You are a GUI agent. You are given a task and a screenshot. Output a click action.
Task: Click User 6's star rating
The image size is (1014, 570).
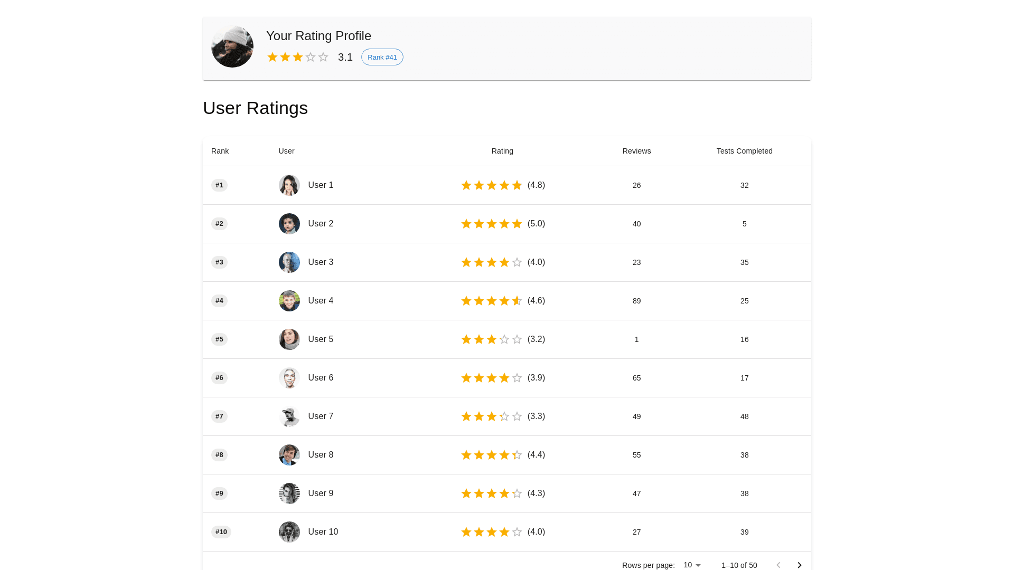click(x=491, y=378)
